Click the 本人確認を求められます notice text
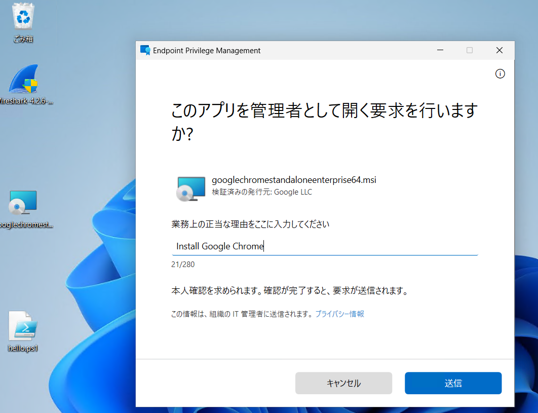This screenshot has height=413, width=538. pos(290,291)
